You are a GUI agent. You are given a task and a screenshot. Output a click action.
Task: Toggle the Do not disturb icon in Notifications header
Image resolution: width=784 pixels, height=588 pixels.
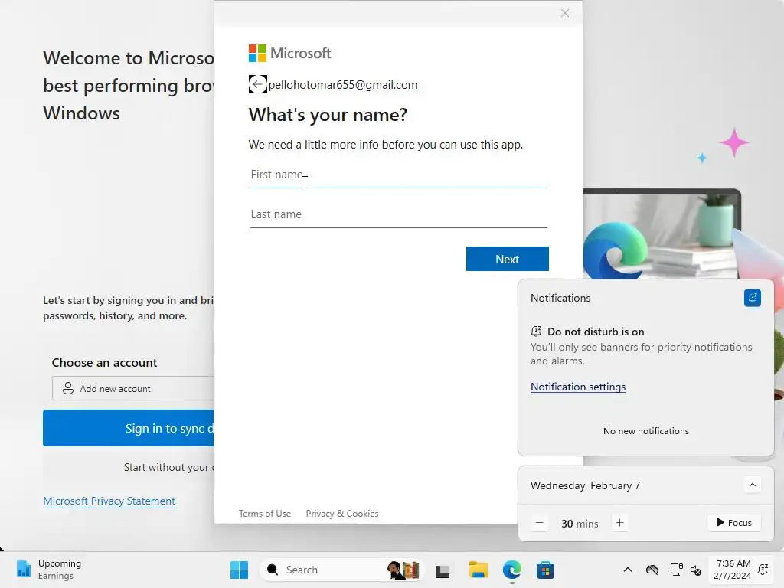click(x=752, y=298)
